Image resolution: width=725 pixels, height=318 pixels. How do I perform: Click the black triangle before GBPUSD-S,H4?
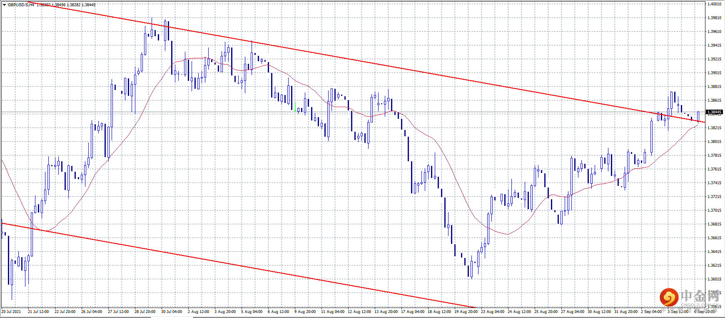click(4, 5)
